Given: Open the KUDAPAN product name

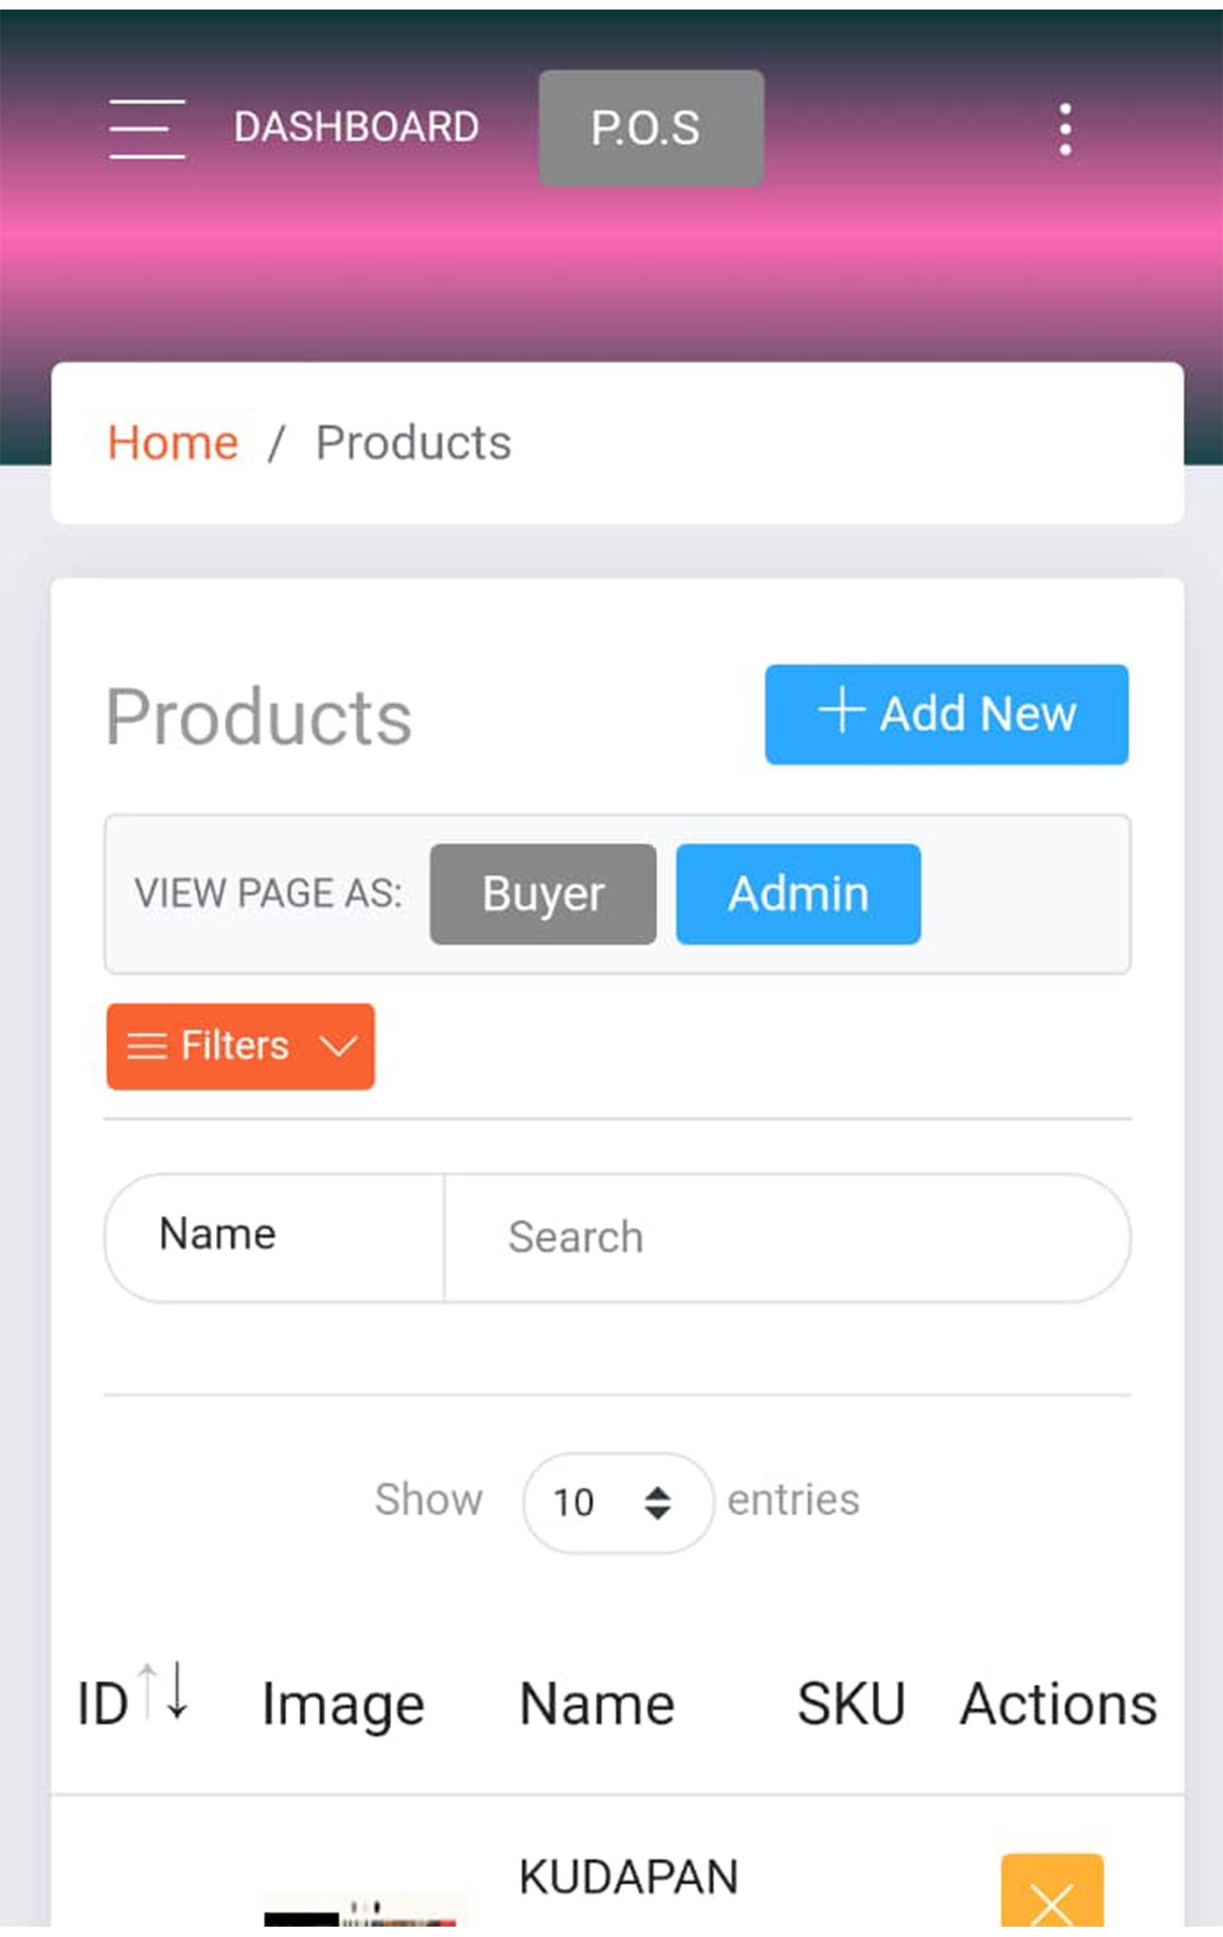Looking at the screenshot, I should (x=628, y=1877).
